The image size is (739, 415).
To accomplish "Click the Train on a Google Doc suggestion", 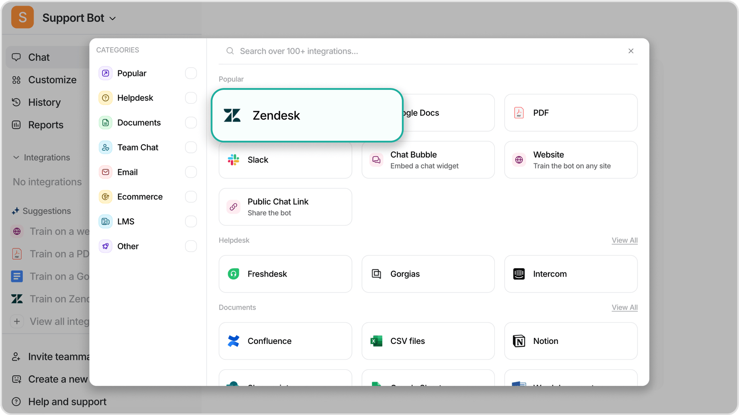I will [50, 276].
